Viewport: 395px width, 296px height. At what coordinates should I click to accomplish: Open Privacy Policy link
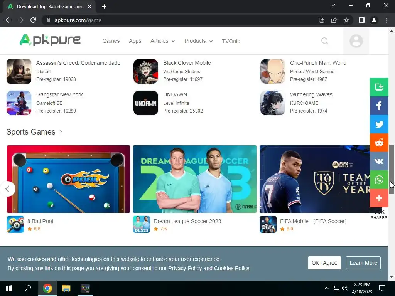(x=185, y=268)
